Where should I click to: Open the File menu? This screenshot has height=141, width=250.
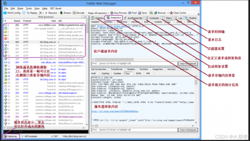coord(6,8)
